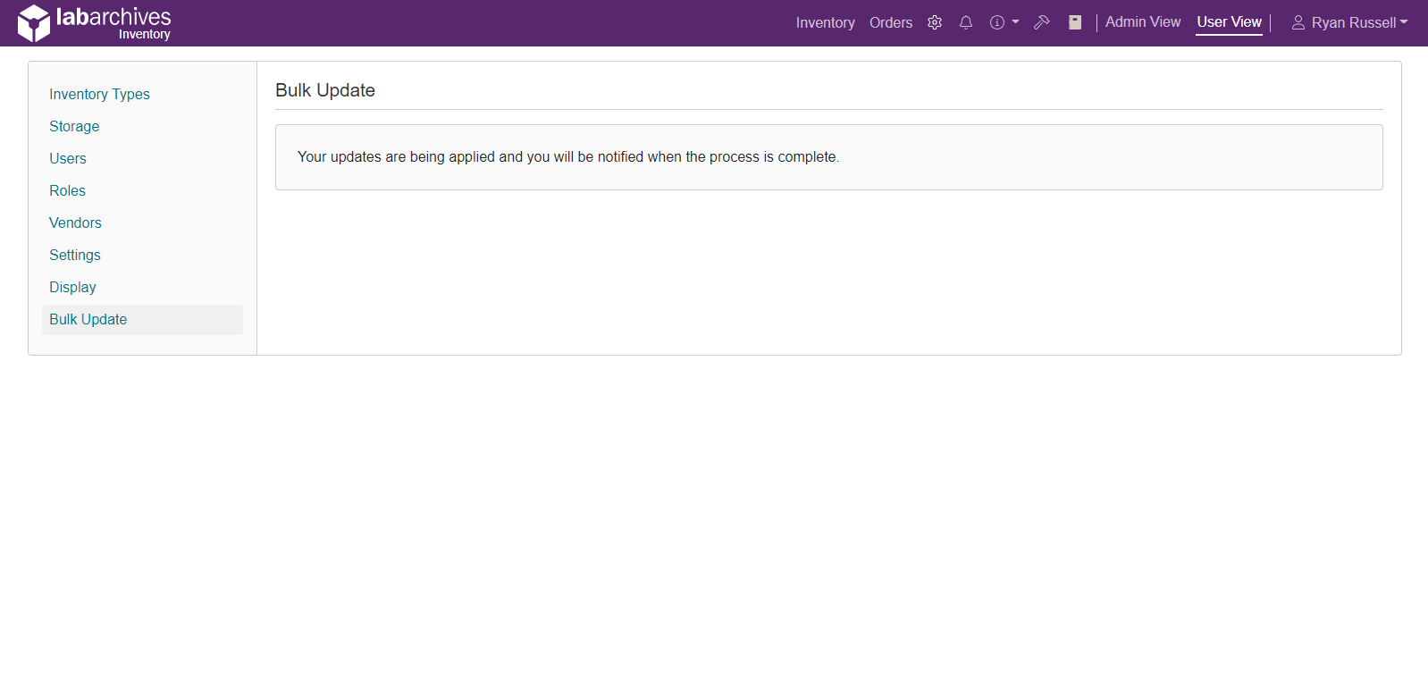1428x697 pixels.
Task: Open the notifications bell
Action: 966,22
